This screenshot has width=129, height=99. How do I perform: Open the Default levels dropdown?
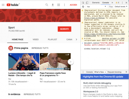[121, 7]
